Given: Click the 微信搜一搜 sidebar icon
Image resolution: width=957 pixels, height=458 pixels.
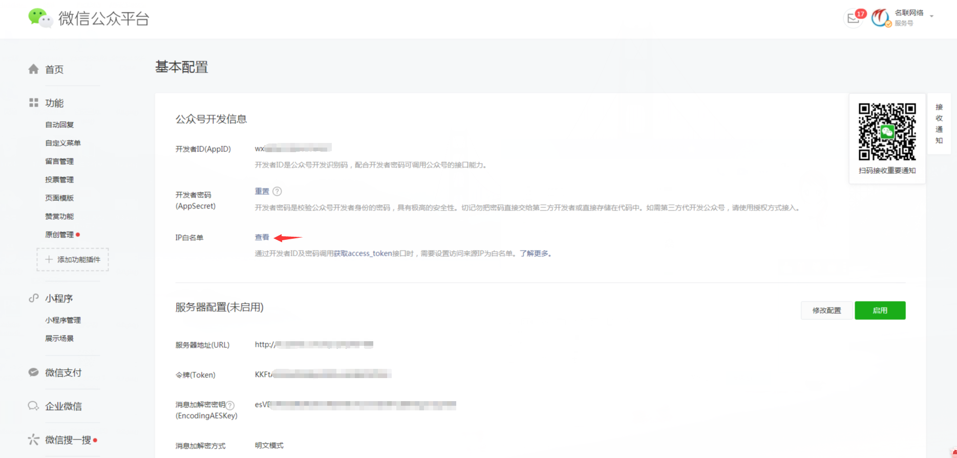Looking at the screenshot, I should coord(34,440).
